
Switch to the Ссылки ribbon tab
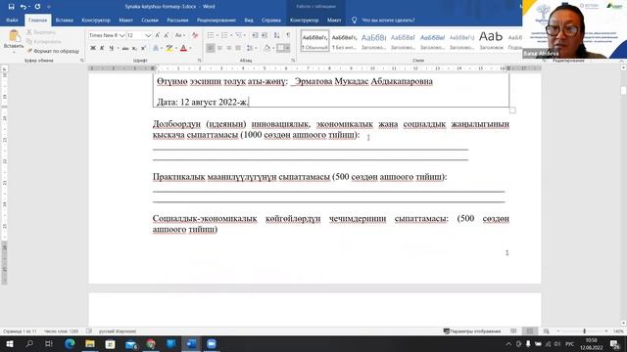[150, 20]
